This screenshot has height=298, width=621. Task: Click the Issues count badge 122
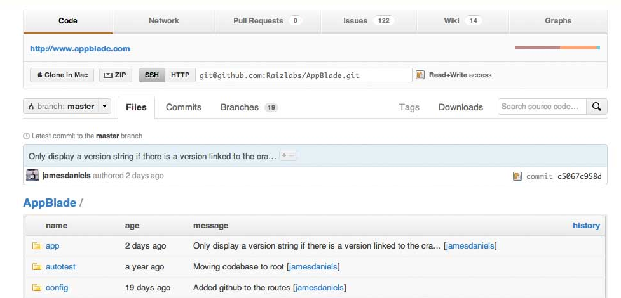tap(384, 20)
